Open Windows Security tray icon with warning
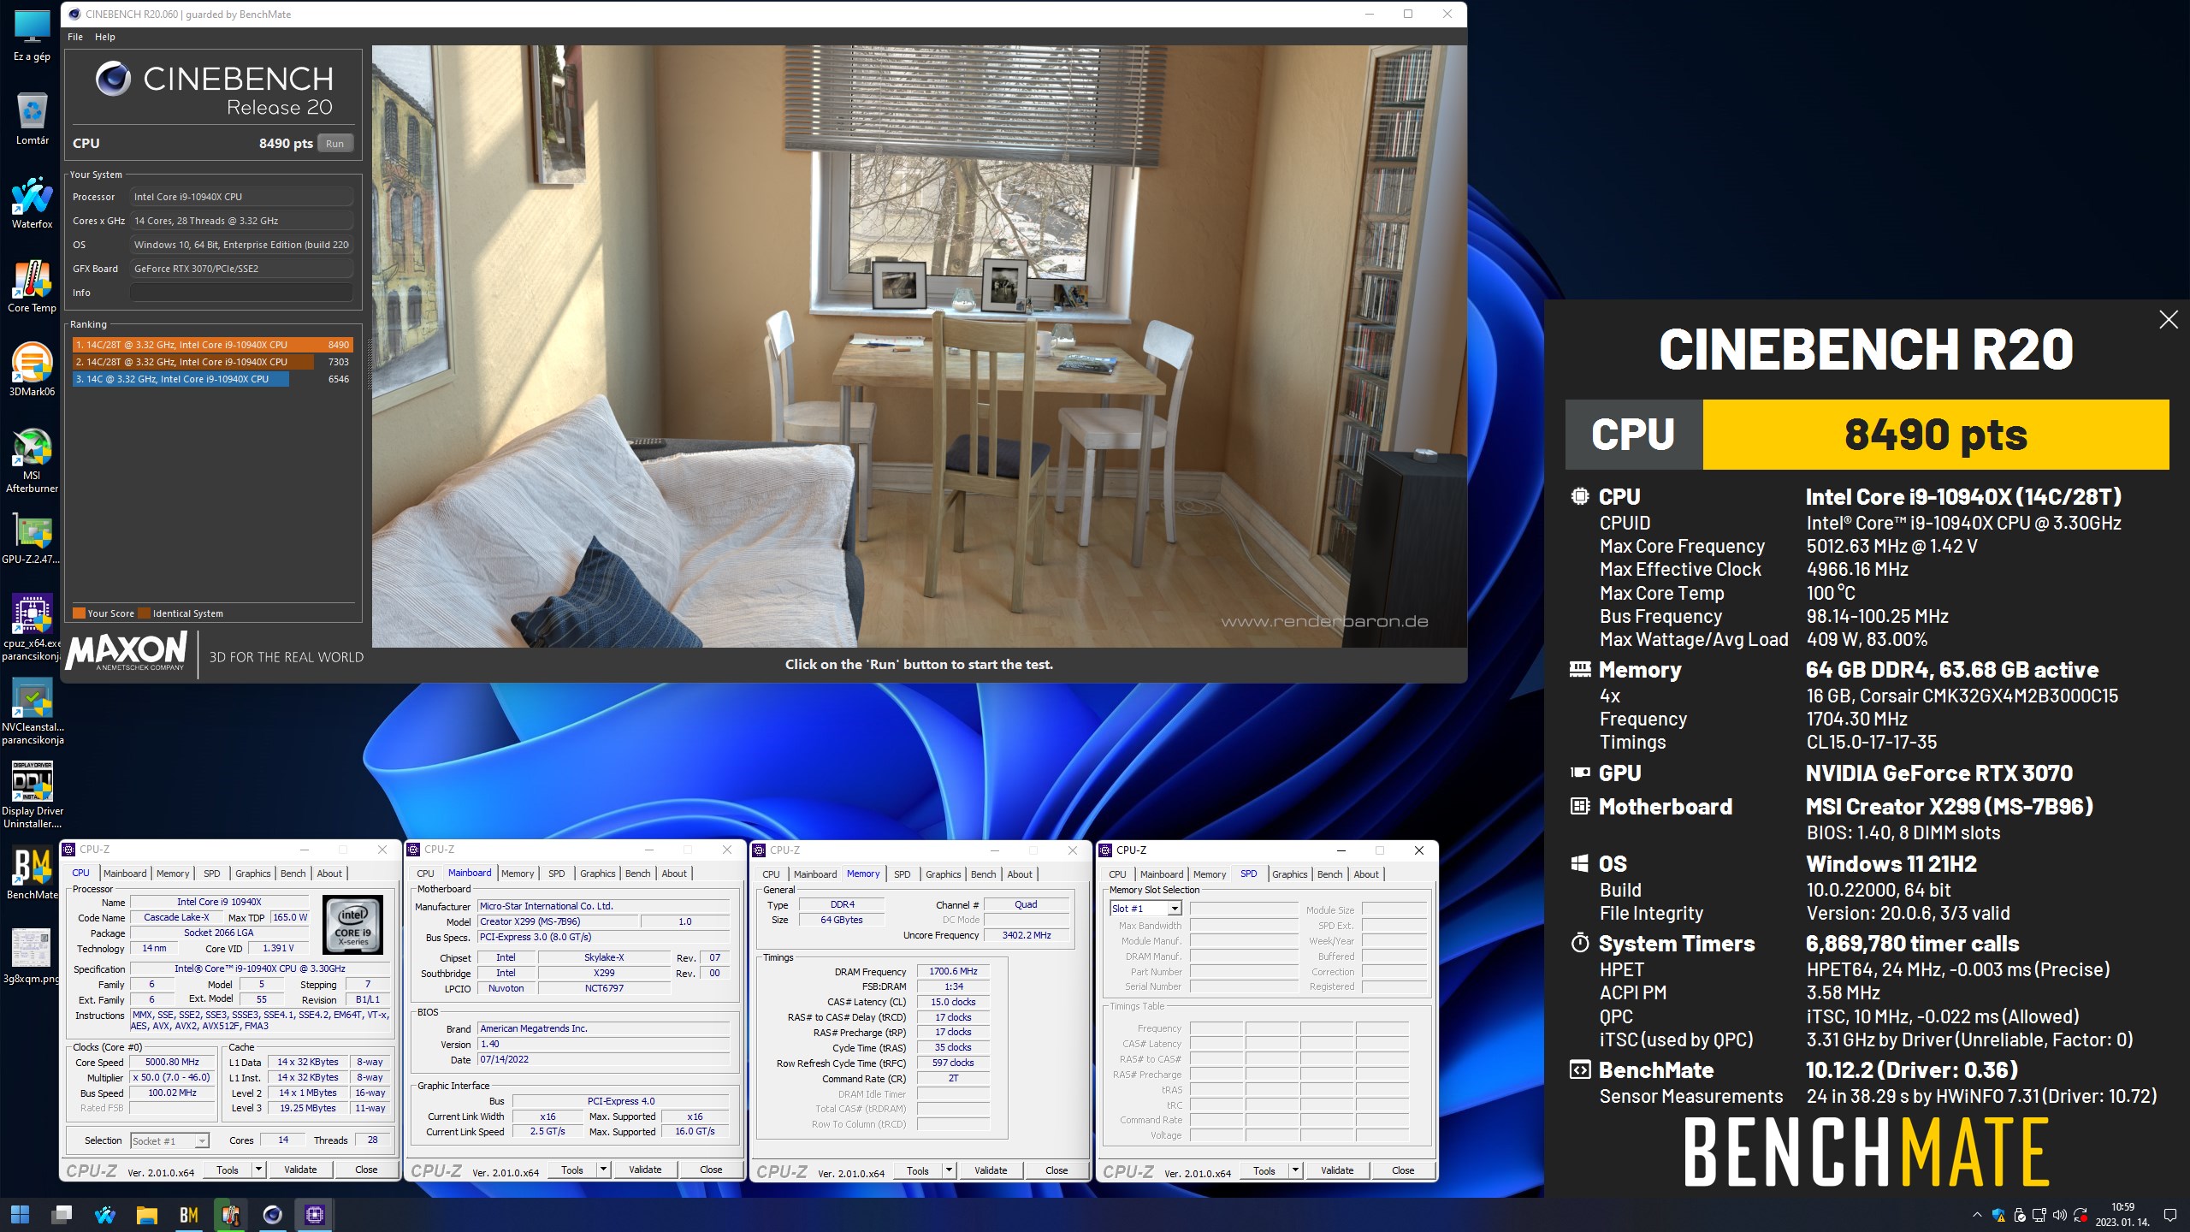The height and width of the screenshot is (1232, 2190). coord(1998,1215)
